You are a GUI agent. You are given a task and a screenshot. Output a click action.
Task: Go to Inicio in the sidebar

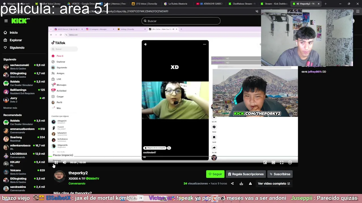click(10, 32)
